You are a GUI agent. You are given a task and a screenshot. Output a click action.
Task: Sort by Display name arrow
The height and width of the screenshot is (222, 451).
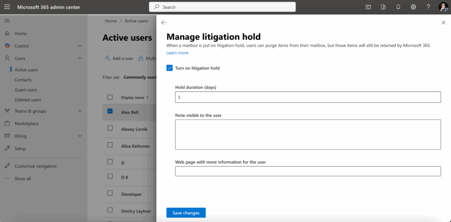[x=147, y=97]
